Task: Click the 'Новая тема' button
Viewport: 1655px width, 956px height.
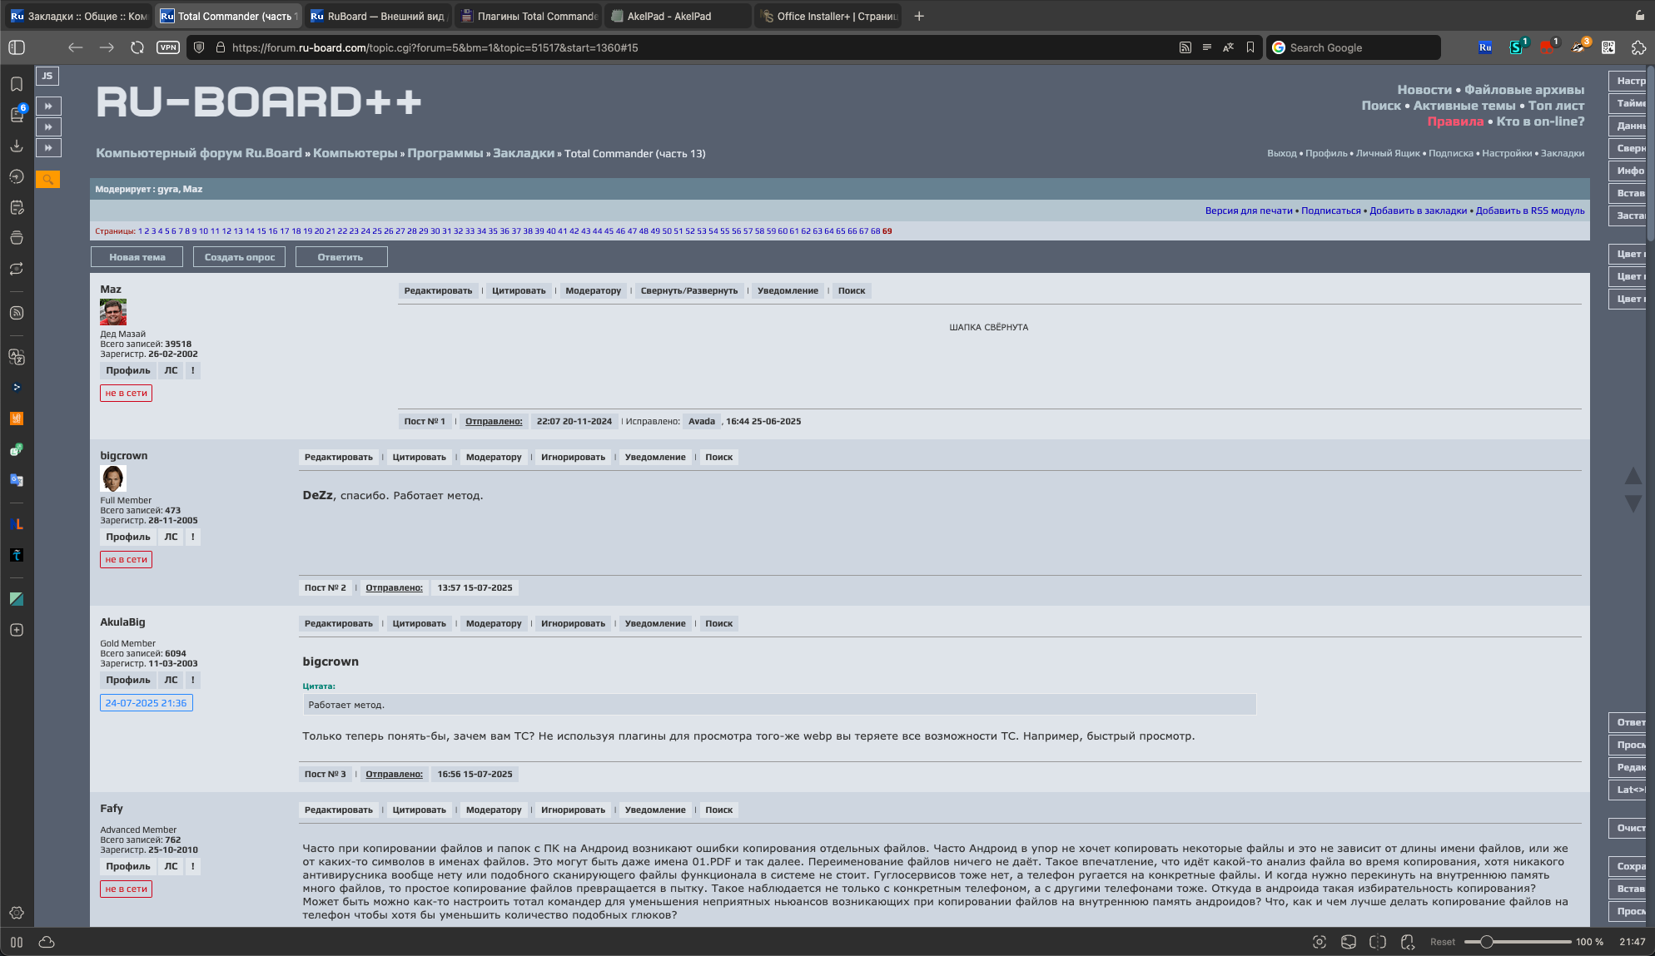Action: coord(137,257)
